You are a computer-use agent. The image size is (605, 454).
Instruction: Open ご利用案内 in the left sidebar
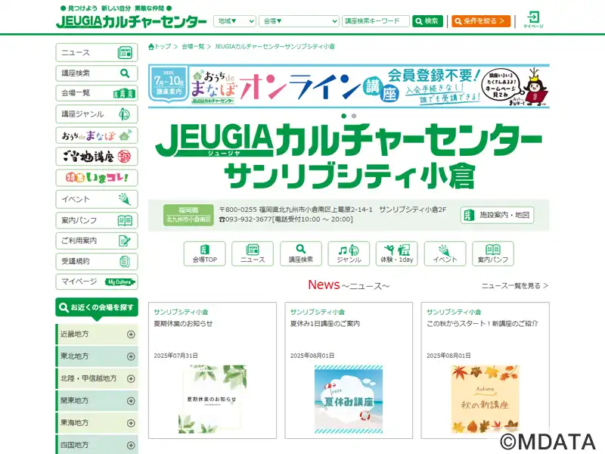tap(97, 241)
